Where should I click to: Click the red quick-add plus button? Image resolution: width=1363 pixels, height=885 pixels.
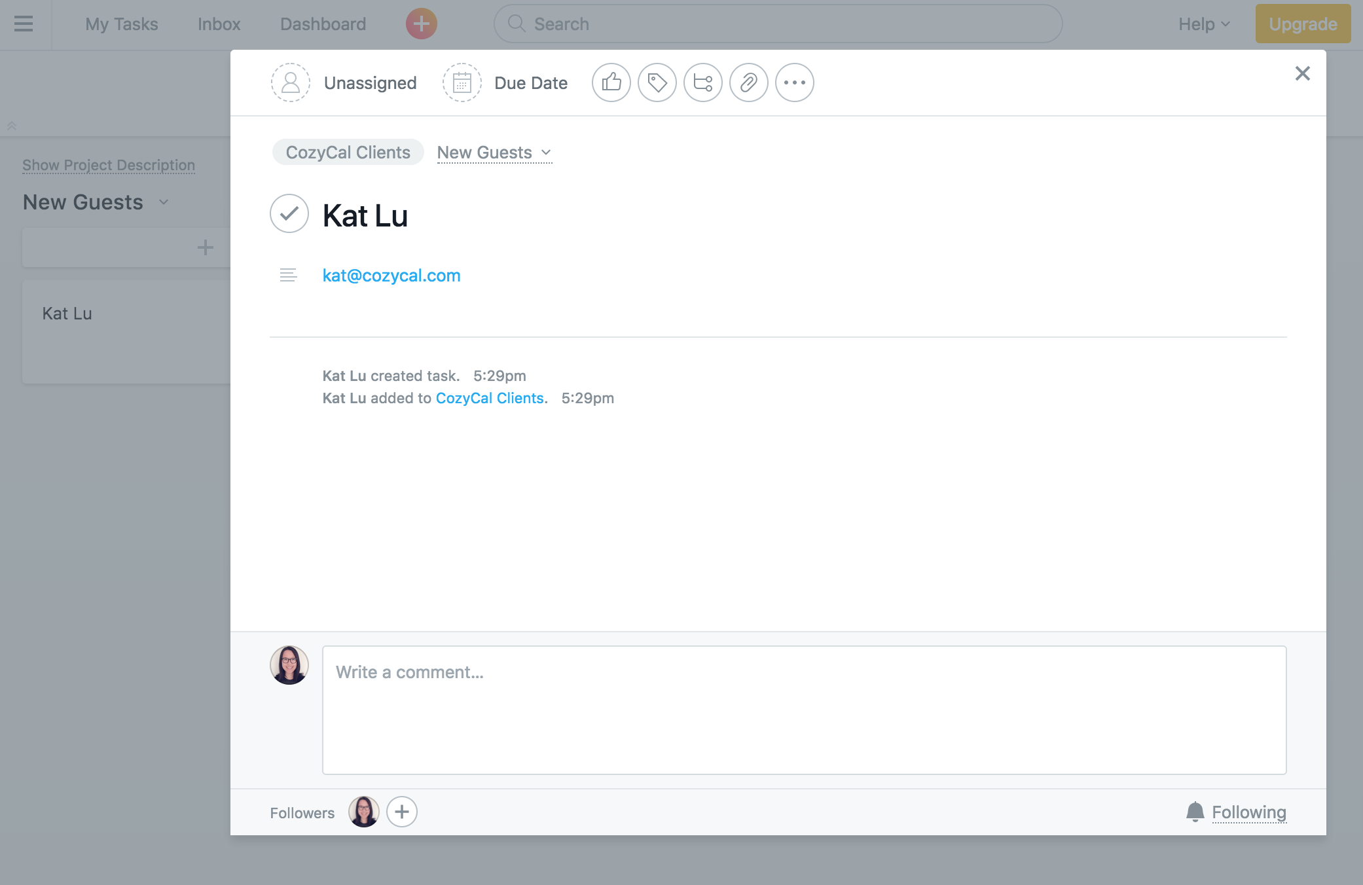click(421, 24)
